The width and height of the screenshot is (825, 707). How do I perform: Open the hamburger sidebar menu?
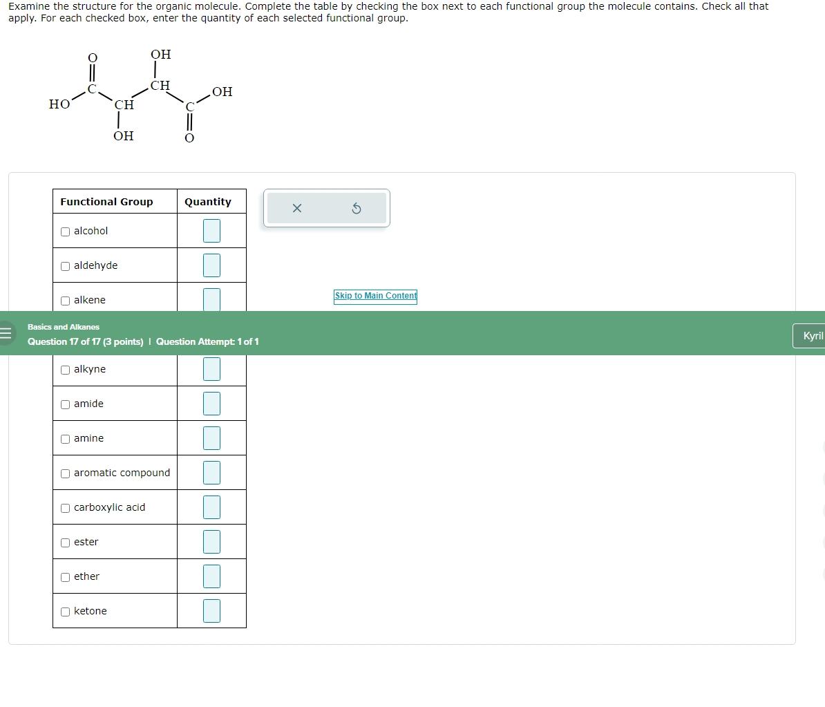point(7,333)
